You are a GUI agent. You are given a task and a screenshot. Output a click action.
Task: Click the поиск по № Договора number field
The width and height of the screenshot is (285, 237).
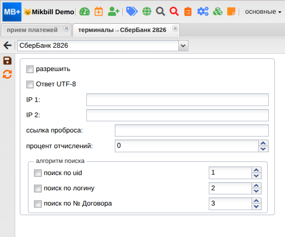[x=230, y=204]
